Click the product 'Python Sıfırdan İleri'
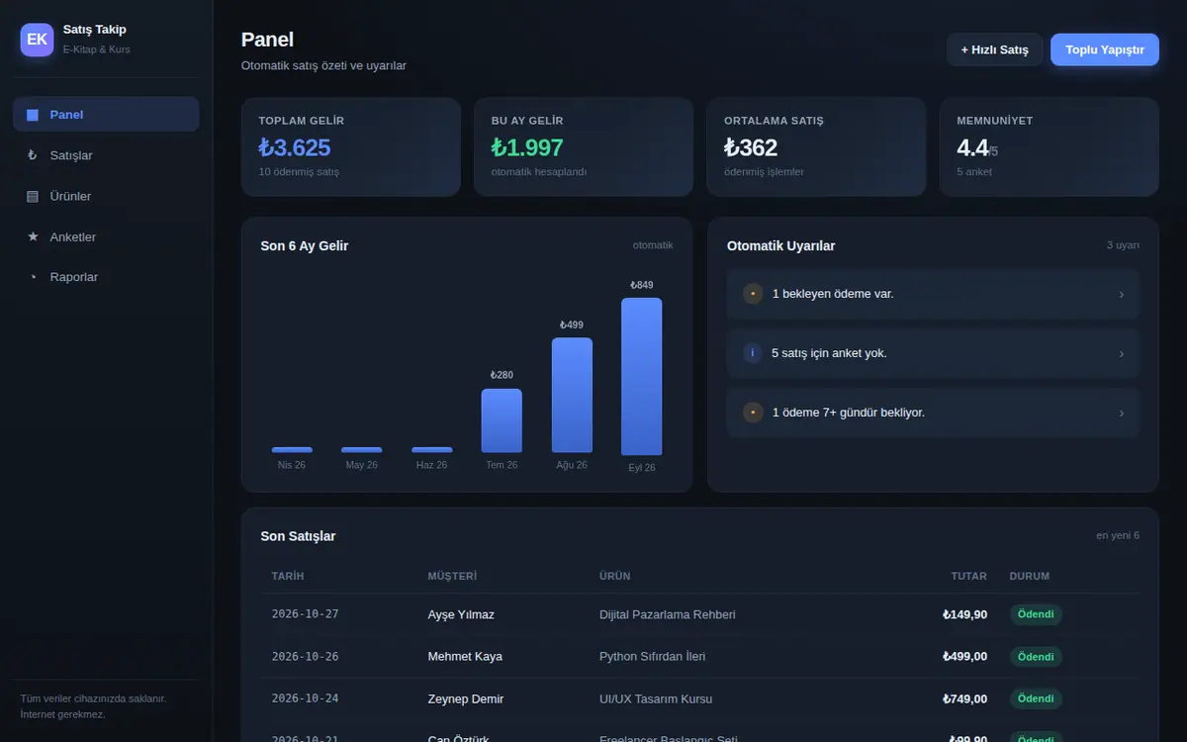This screenshot has width=1187, height=742. tap(653, 657)
